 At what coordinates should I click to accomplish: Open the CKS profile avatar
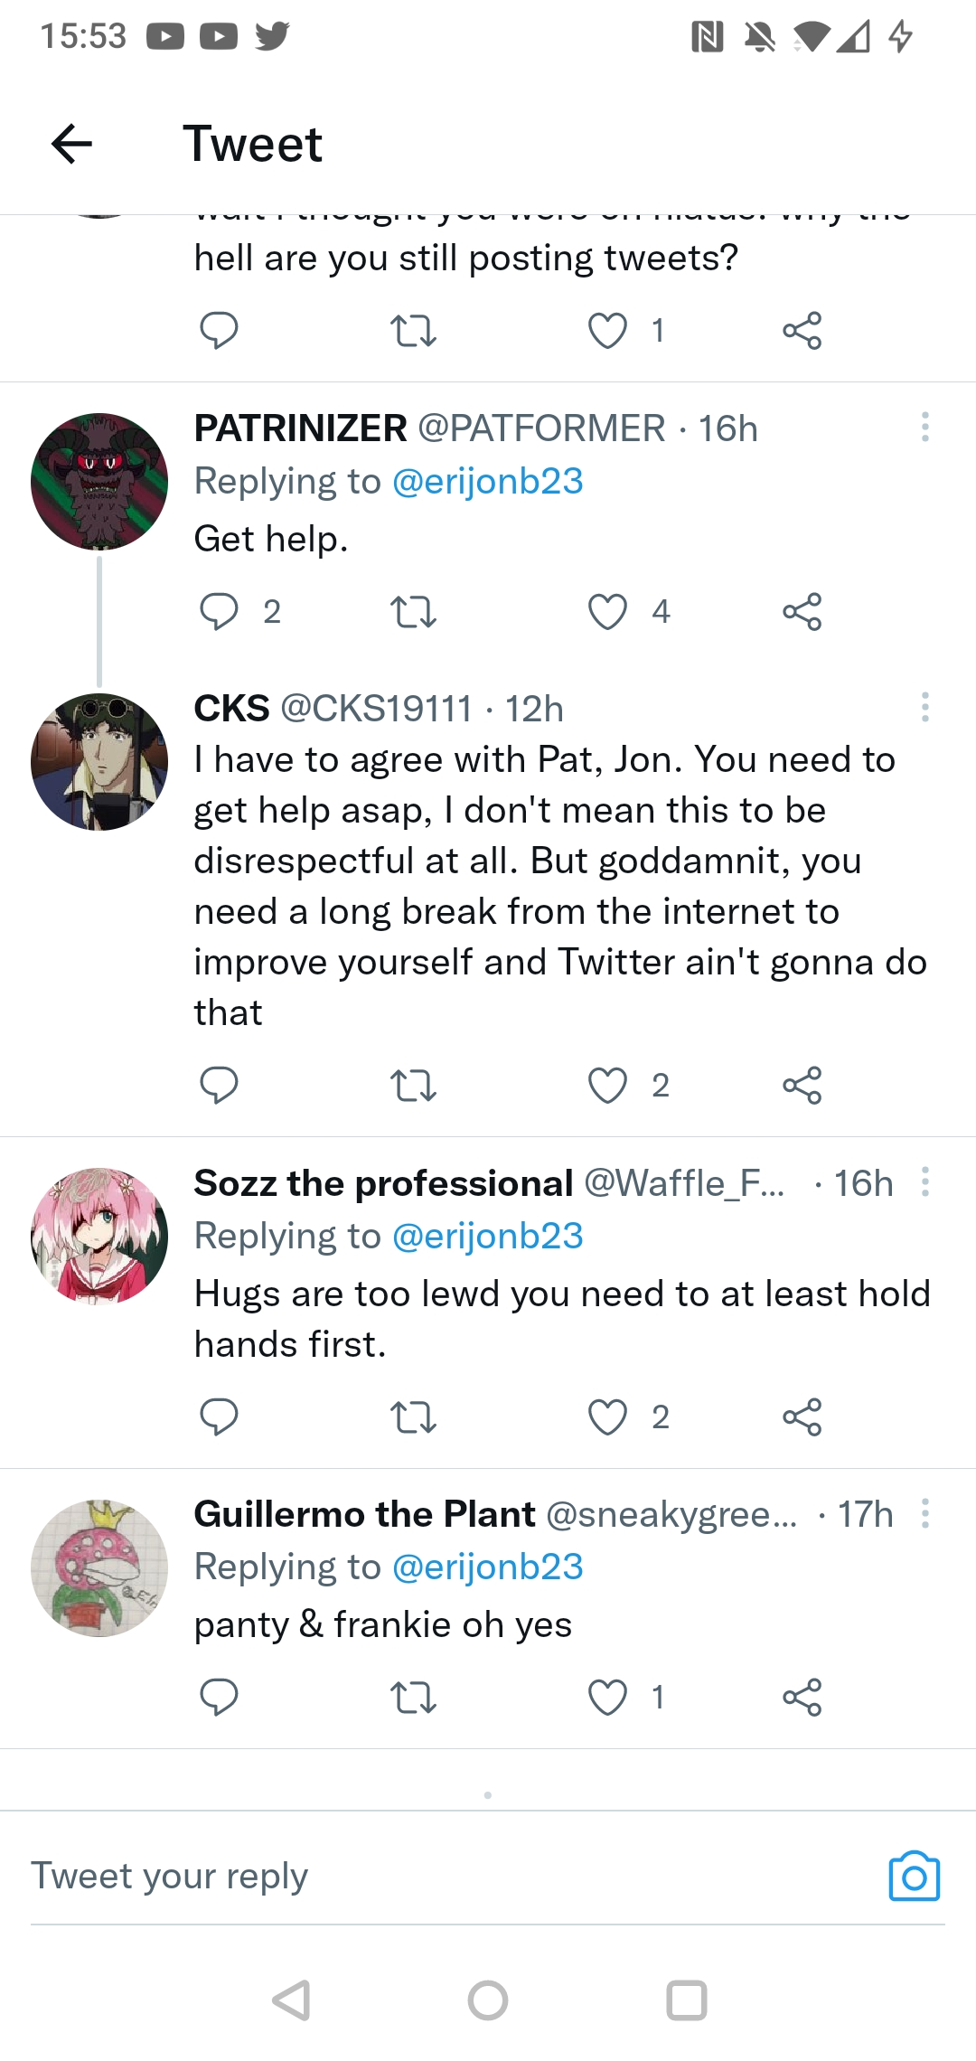pyautogui.click(x=99, y=762)
